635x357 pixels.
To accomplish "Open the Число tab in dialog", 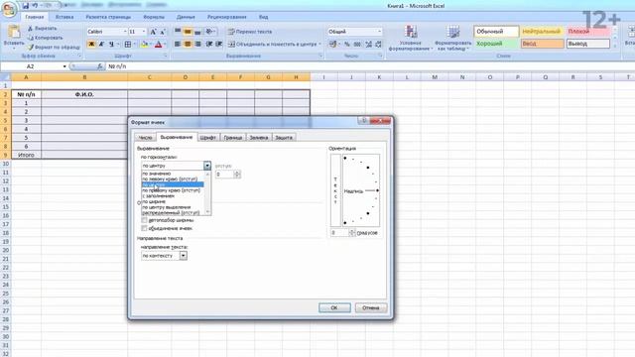I will (x=145, y=138).
